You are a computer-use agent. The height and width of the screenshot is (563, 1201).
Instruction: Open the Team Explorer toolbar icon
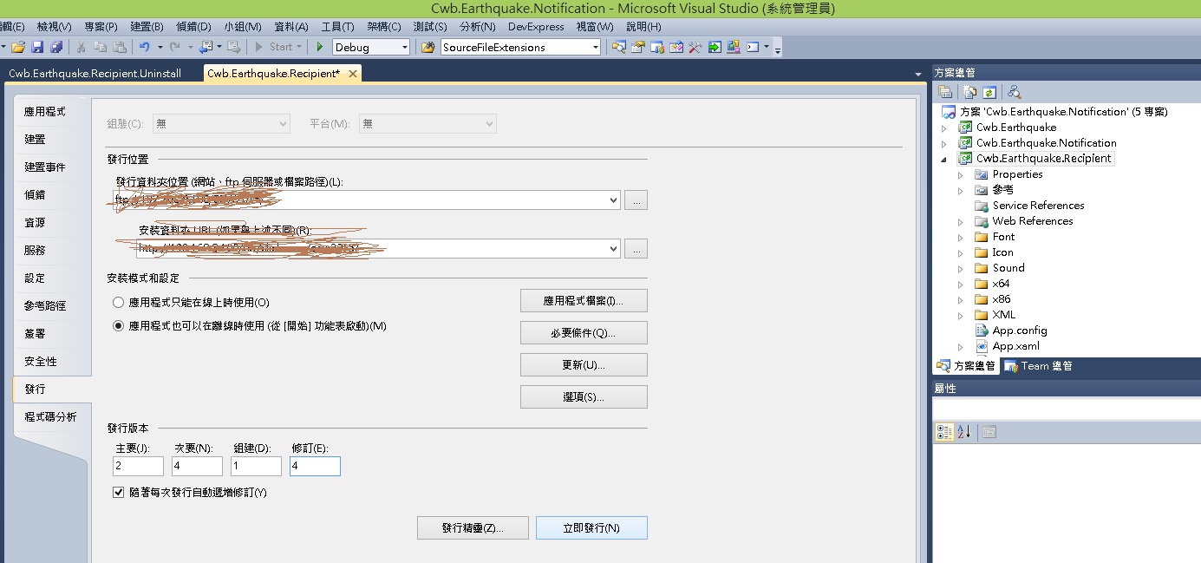(657, 47)
